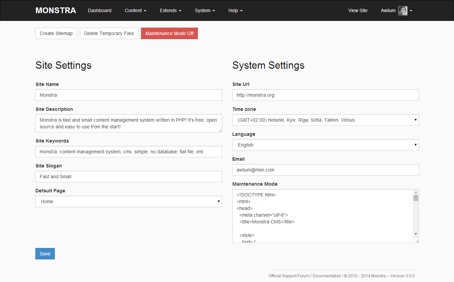This screenshot has width=454, height=282.
Task: Click the Awilum user avatar image
Action: (403, 10)
